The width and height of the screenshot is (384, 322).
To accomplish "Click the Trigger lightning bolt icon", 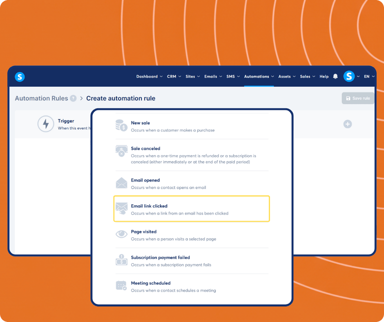I will tap(46, 124).
